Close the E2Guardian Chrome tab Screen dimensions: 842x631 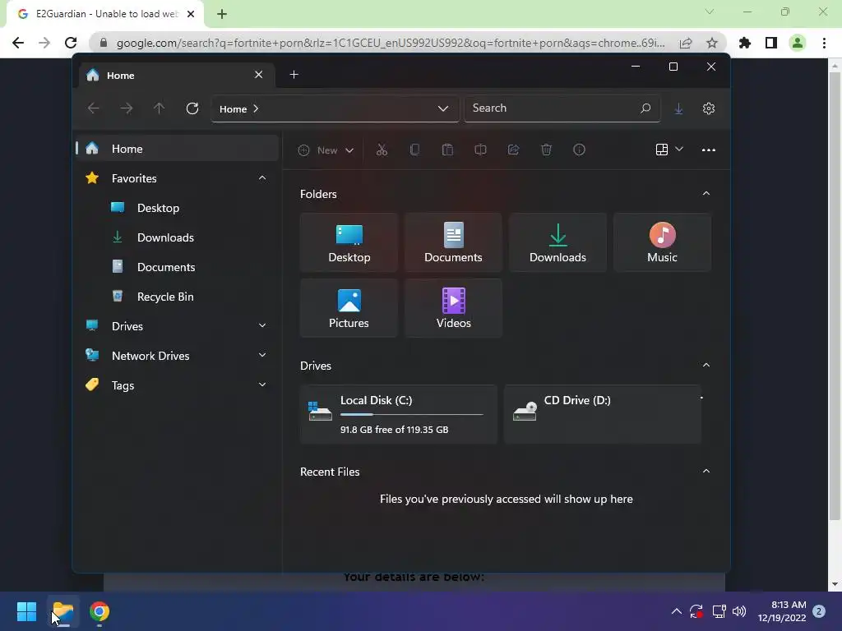191,14
